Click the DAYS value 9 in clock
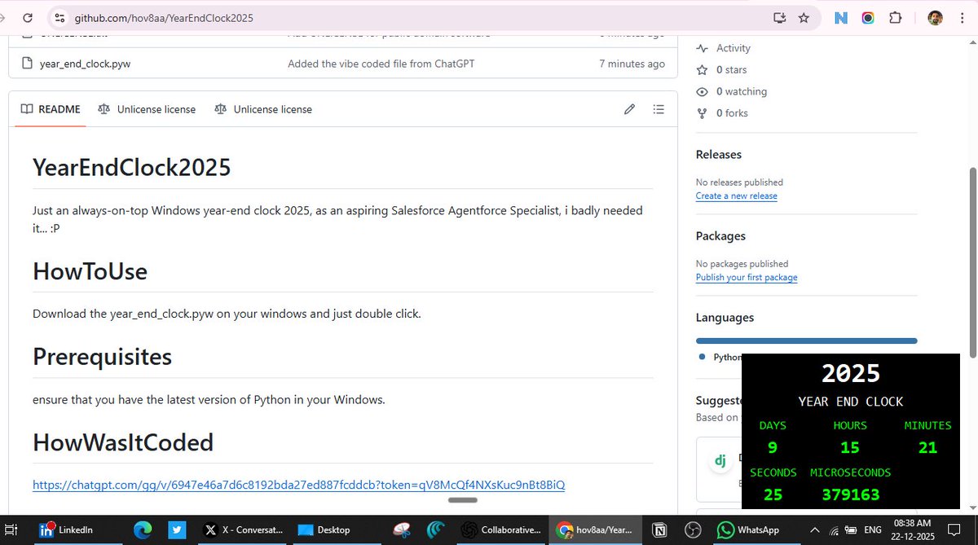 pos(773,447)
